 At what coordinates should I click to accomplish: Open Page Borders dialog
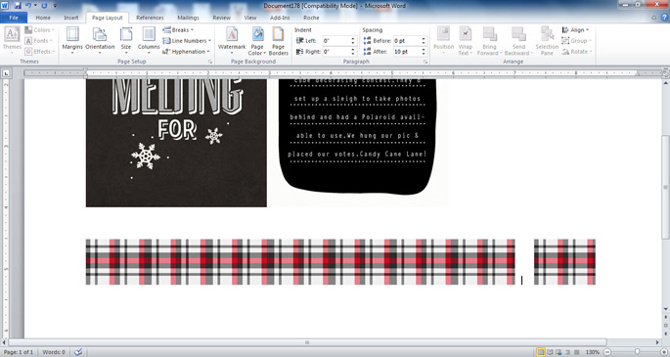tap(278, 41)
